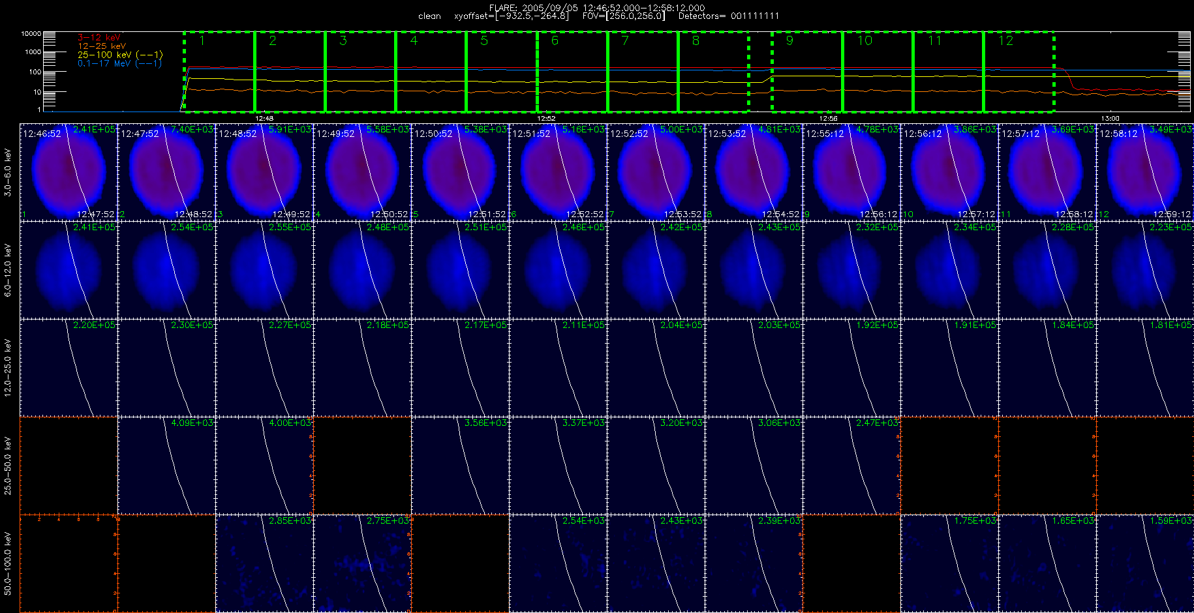The width and height of the screenshot is (1194, 613).
Task: Click the FLARE 2005/09/05 title line
Action: tap(597, 8)
